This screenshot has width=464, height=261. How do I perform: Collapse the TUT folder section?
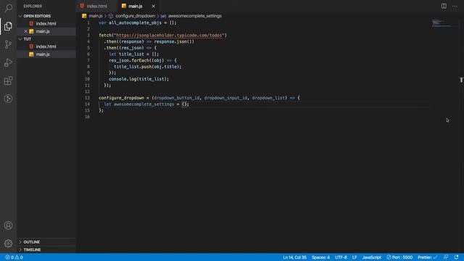[28, 39]
